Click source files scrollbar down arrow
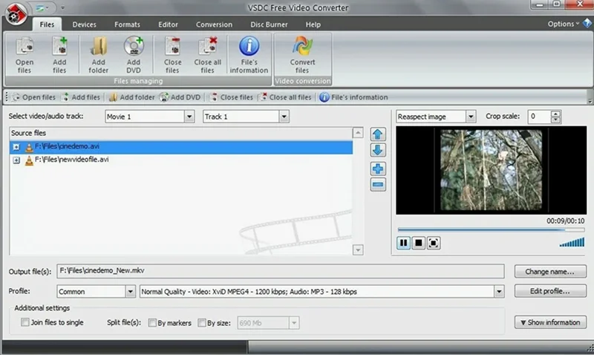This screenshot has width=594, height=355. [358, 250]
